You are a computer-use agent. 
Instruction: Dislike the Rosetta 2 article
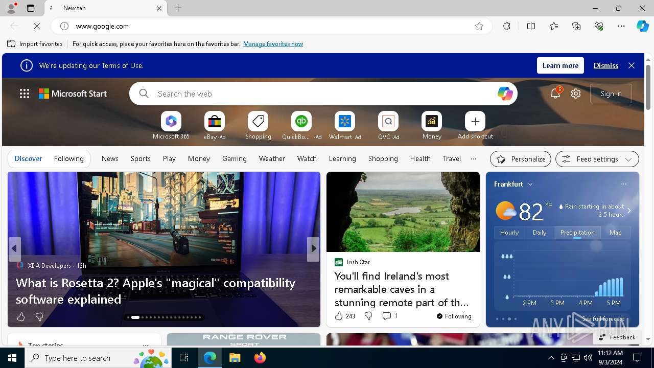click(x=39, y=317)
